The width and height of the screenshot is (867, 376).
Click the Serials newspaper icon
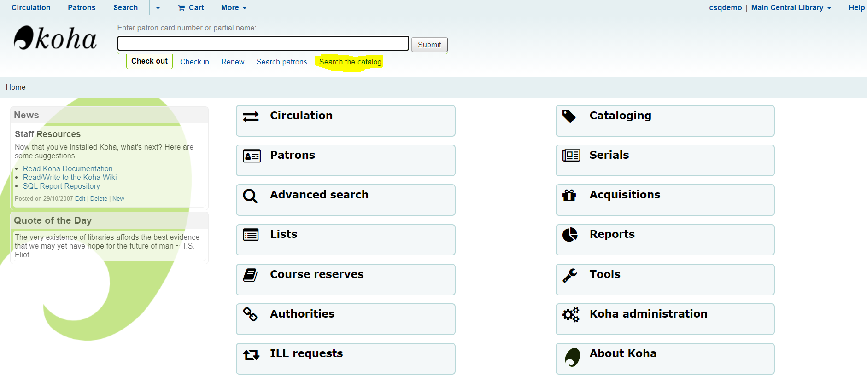[x=571, y=156]
